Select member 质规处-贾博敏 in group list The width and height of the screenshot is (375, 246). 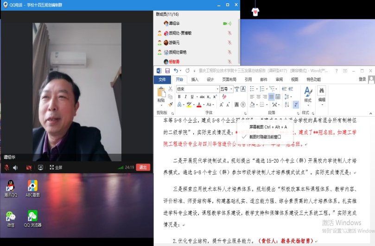pyautogui.click(x=196, y=33)
